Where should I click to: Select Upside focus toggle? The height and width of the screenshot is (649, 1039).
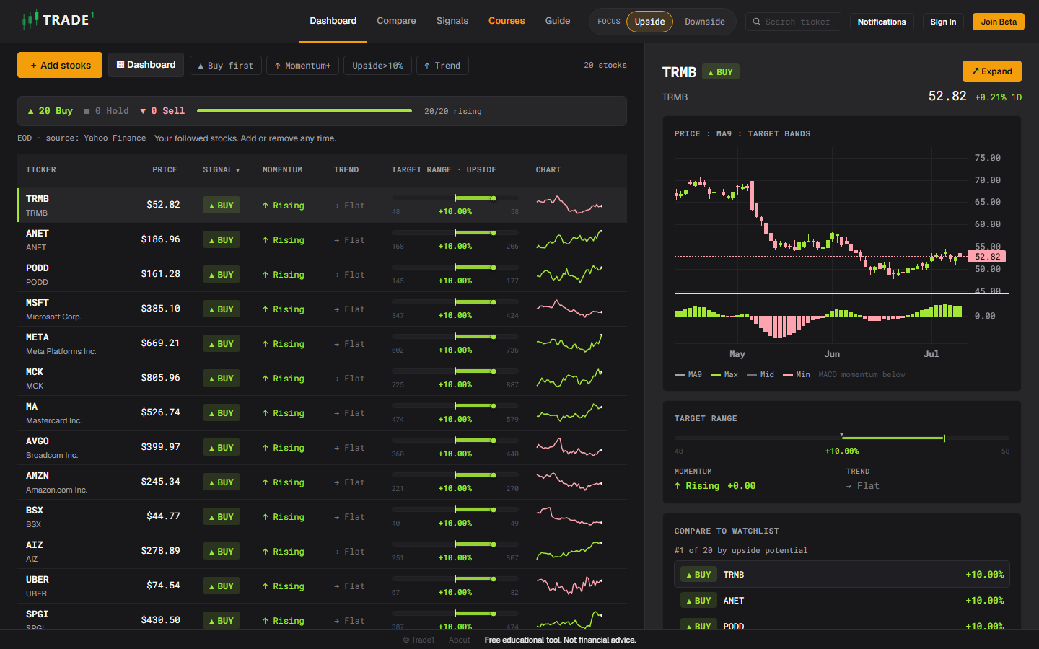(x=649, y=22)
